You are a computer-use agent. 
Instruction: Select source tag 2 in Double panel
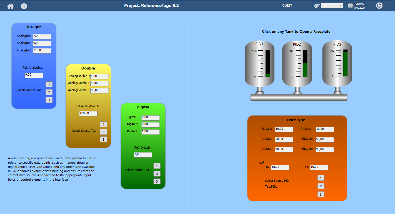point(103,132)
